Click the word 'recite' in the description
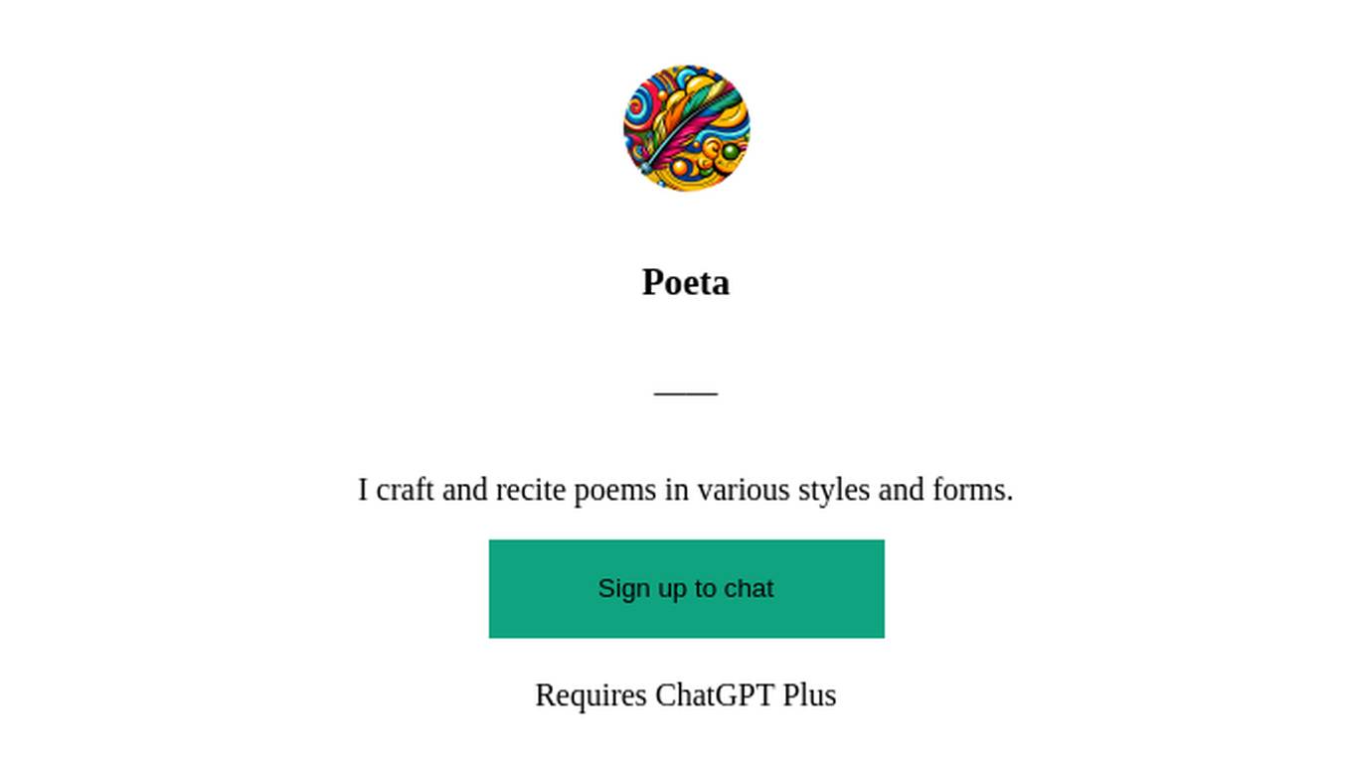Viewport: 1352px width, 759px height. click(x=531, y=490)
